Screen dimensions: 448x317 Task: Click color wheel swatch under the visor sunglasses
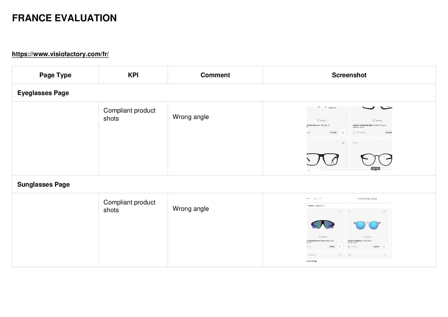320,237
